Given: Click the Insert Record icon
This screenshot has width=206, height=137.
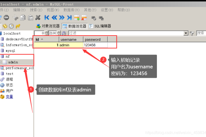Looking at the screenshot, I should 77,17.
